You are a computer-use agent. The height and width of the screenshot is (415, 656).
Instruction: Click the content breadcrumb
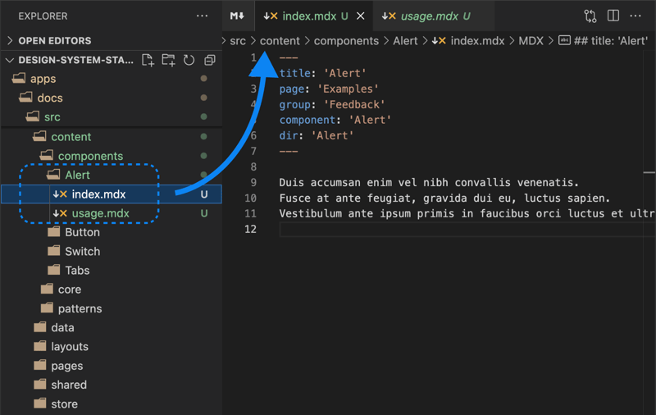(280, 41)
